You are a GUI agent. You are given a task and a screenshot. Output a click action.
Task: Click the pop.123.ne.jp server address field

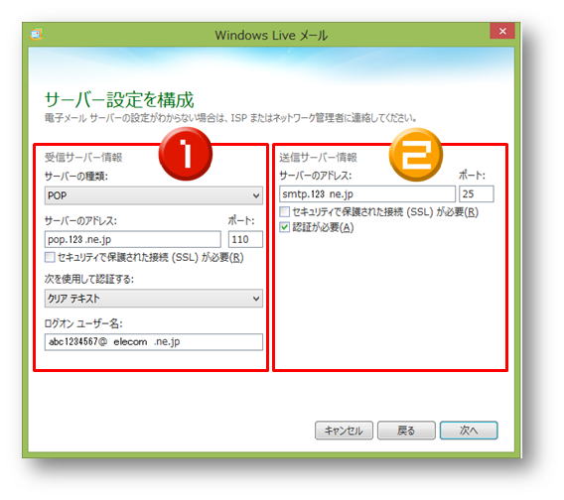133,239
